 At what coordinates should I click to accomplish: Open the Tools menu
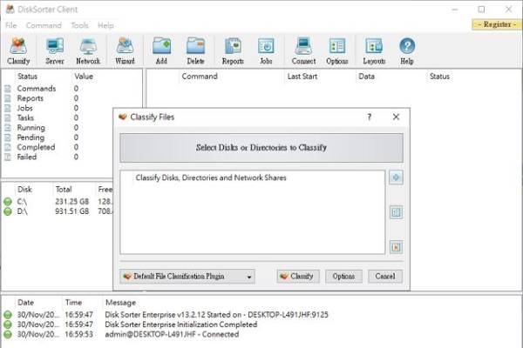(79, 25)
